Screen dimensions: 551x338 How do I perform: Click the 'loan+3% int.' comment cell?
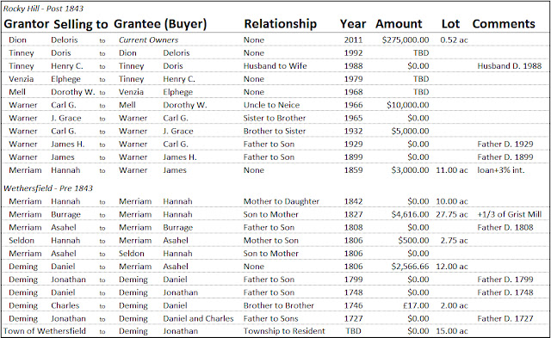(501, 170)
